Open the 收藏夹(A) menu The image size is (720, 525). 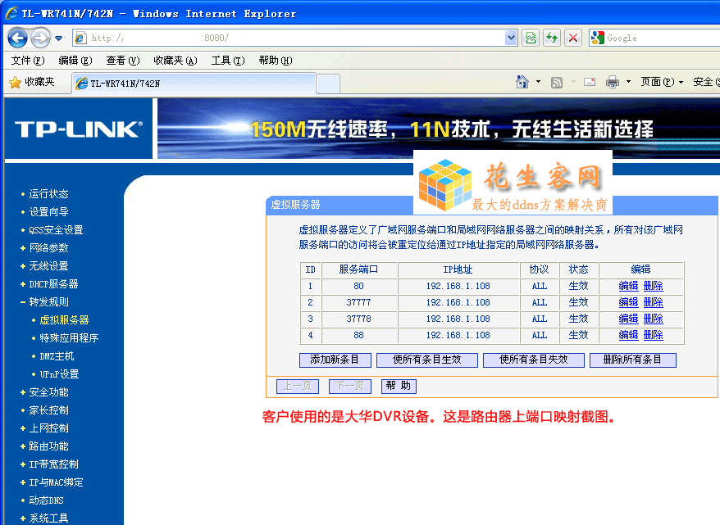point(175,61)
